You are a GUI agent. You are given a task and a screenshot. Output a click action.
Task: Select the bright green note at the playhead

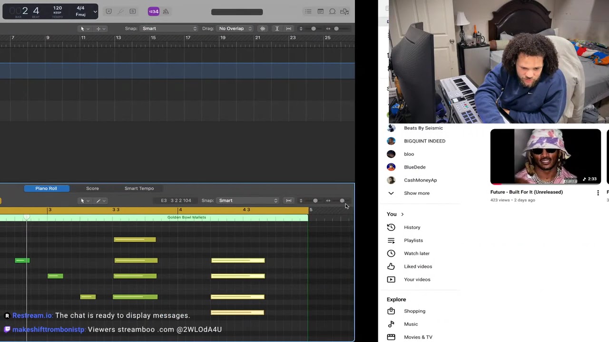22,260
